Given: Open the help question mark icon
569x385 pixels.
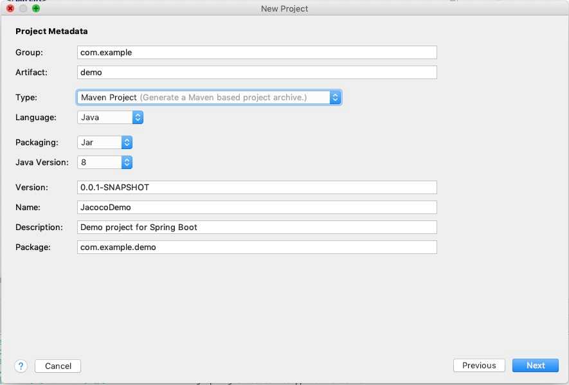Looking at the screenshot, I should 21,366.
